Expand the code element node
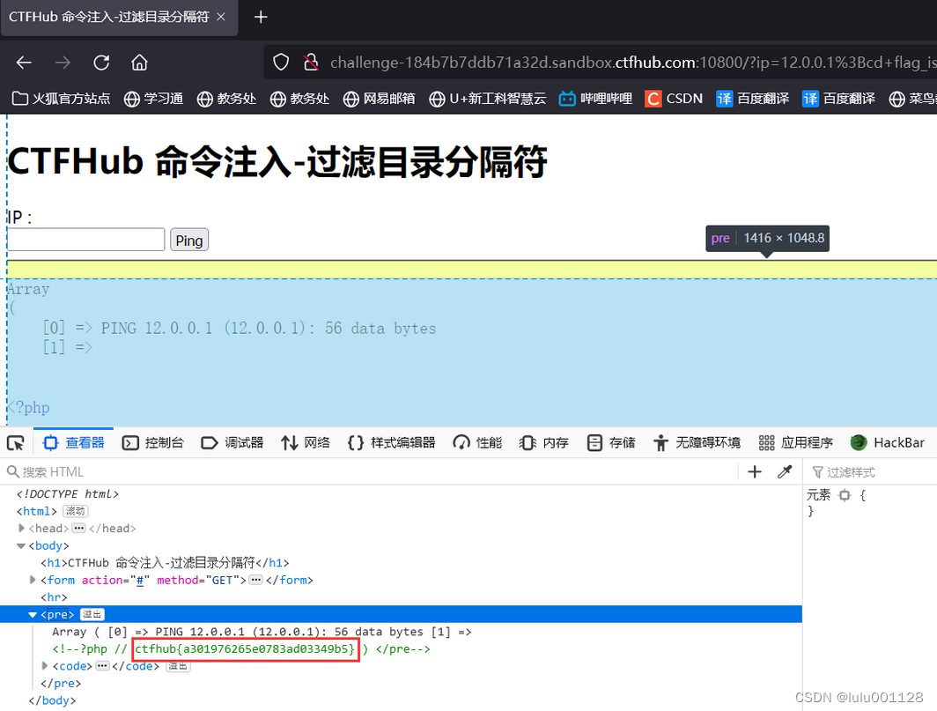Viewport: 937px width, 711px height. [44, 665]
